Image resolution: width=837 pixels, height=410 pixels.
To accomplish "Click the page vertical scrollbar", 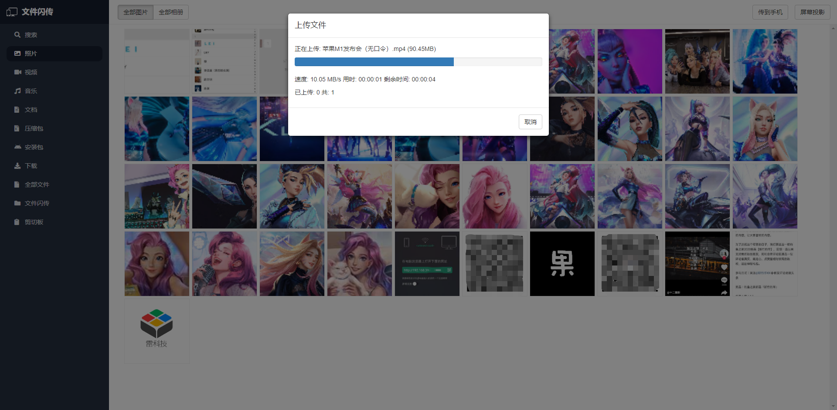I will [834, 218].
